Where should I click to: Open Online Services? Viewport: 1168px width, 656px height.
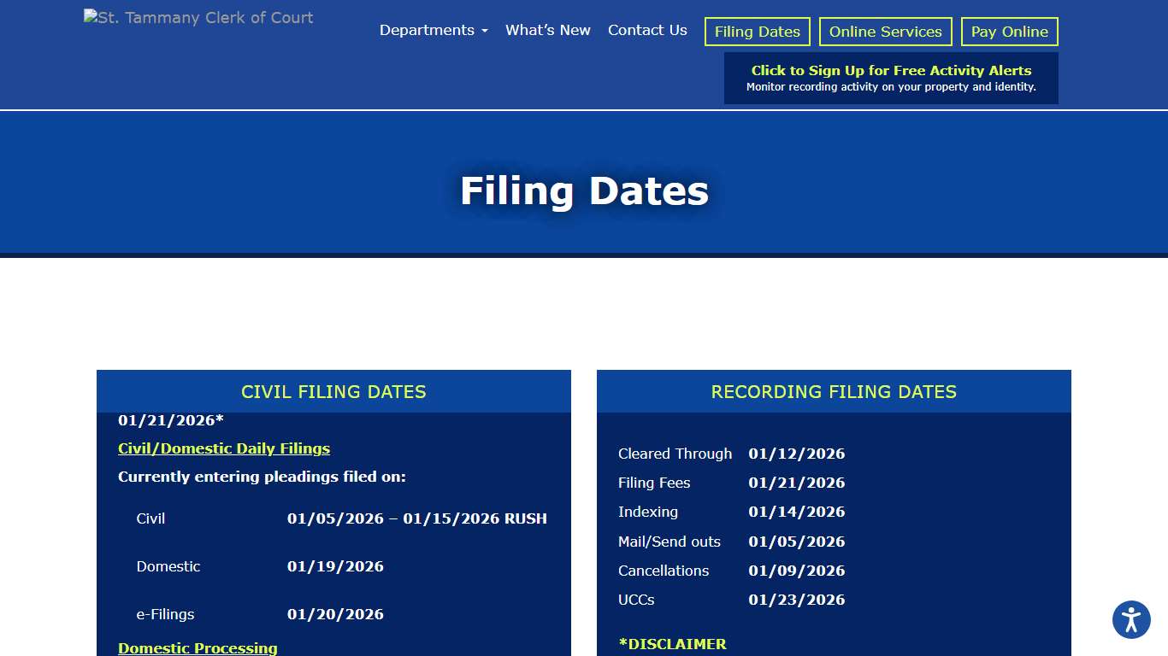pyautogui.click(x=885, y=32)
